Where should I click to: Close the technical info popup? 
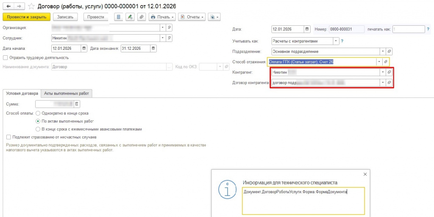(x=365, y=174)
